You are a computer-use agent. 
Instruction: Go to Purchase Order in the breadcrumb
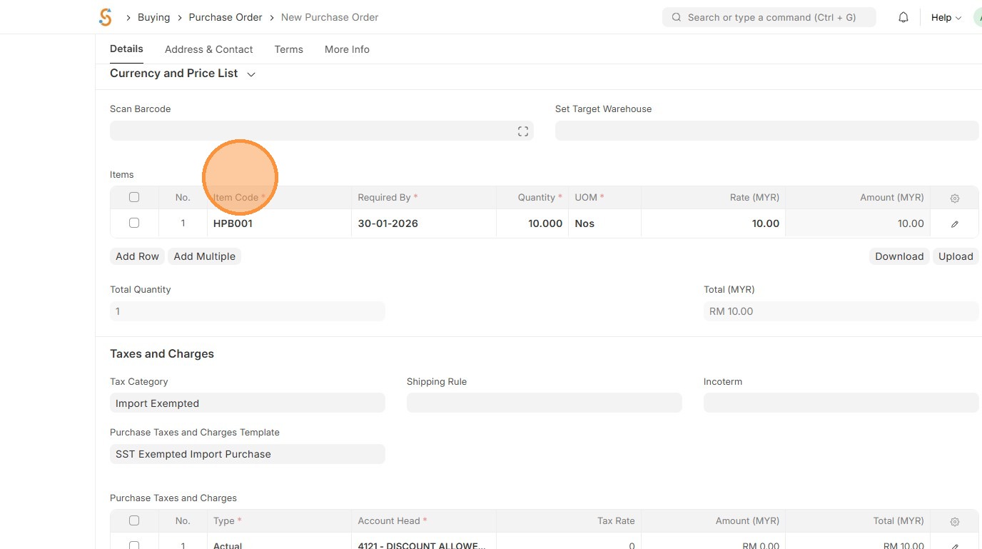point(226,17)
